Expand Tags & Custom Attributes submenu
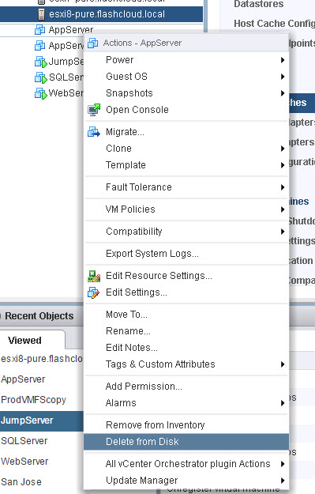 tap(283, 364)
